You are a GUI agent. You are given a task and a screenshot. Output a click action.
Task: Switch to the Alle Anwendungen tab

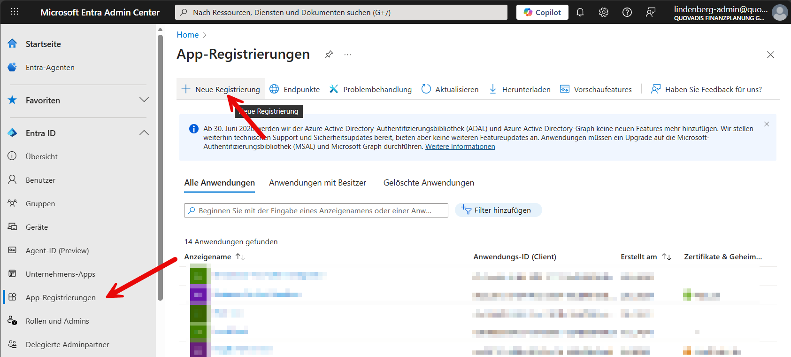tap(219, 183)
